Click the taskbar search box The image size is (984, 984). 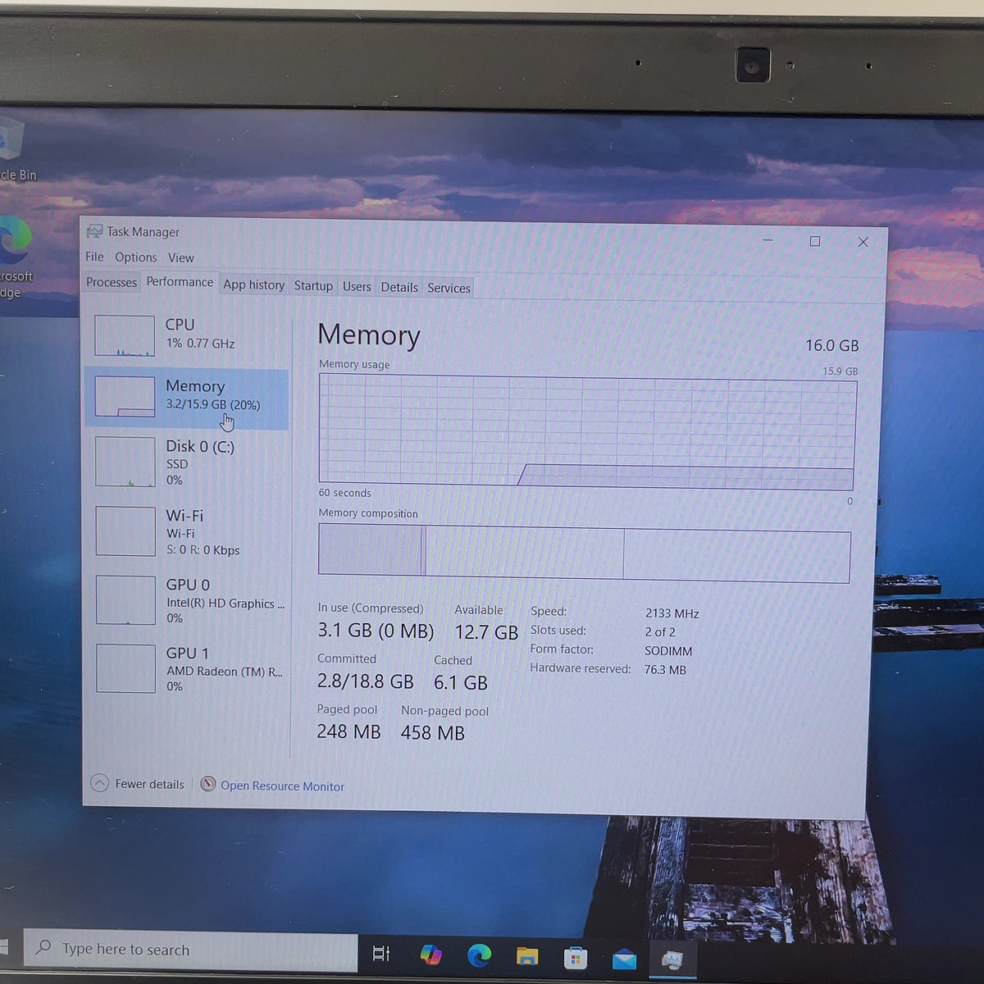click(x=190, y=951)
